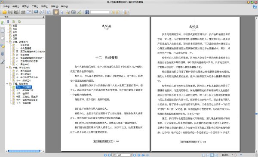Image resolution: width=258 pixels, height=157 pixels.
Task: Select the 目录 bookmark
Action: [15, 39]
